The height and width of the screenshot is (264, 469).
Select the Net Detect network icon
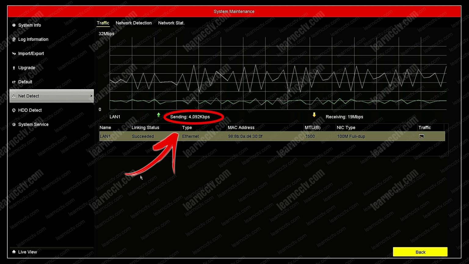[14, 96]
